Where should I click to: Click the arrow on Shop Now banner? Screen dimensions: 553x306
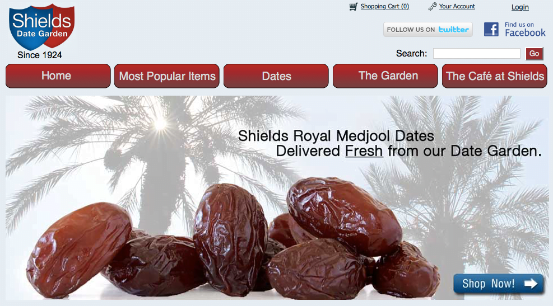pos(531,284)
